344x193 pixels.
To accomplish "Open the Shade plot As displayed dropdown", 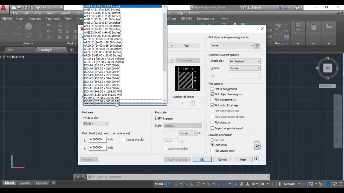I will (245, 61).
